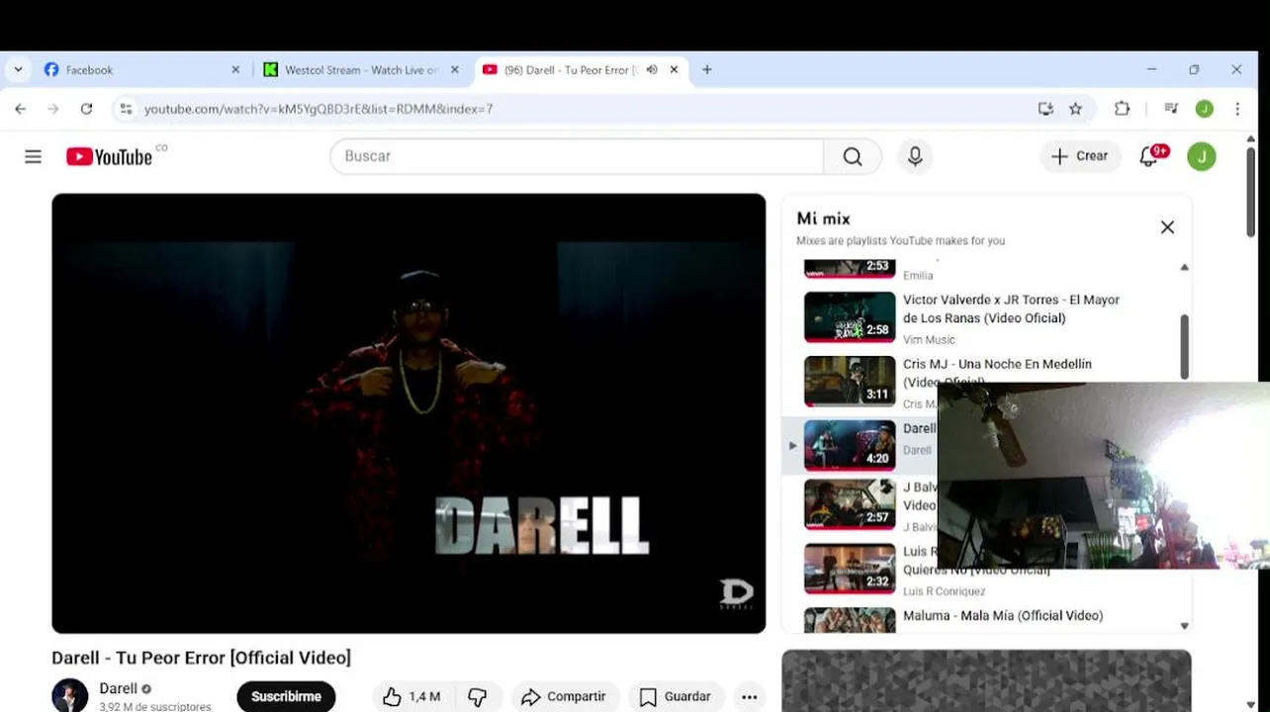Subscribe with the Suscribirme button

click(x=286, y=696)
